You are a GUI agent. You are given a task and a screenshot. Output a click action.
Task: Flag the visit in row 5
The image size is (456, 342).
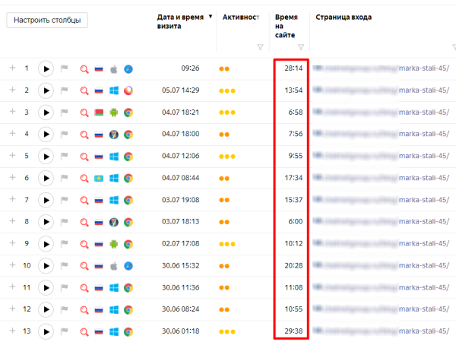65,156
